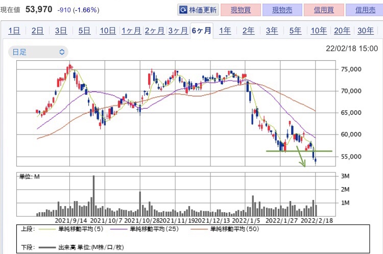Select the 10日 period tab
The image size is (383, 254).
coord(108,31)
